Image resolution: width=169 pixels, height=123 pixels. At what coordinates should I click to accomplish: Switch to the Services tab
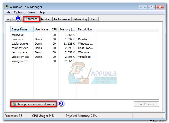pyautogui.click(x=45, y=19)
